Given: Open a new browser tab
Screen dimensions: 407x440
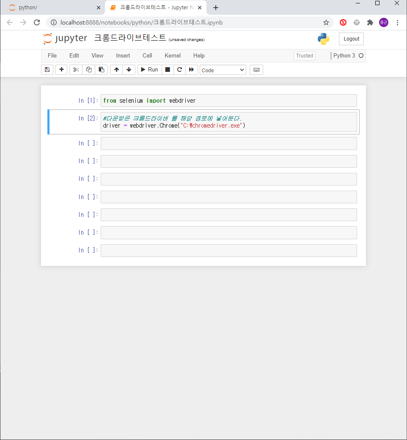Looking at the screenshot, I should click(x=216, y=8).
